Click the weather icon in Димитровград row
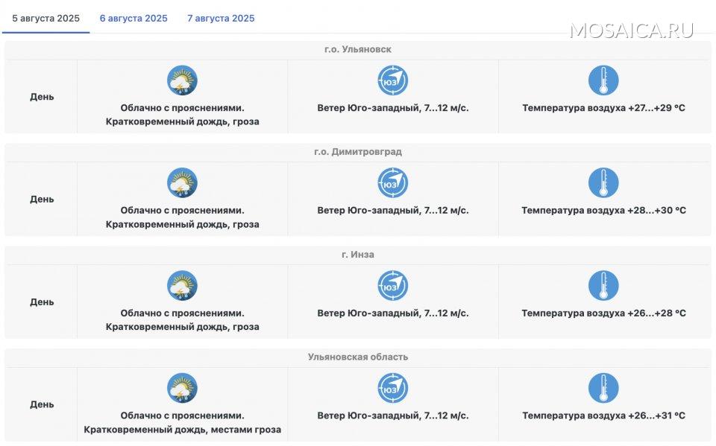The image size is (716, 446). 182,183
